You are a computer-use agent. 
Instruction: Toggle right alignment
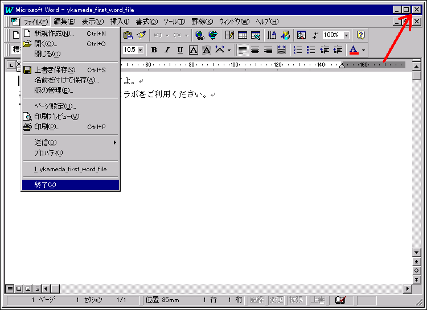point(268,50)
